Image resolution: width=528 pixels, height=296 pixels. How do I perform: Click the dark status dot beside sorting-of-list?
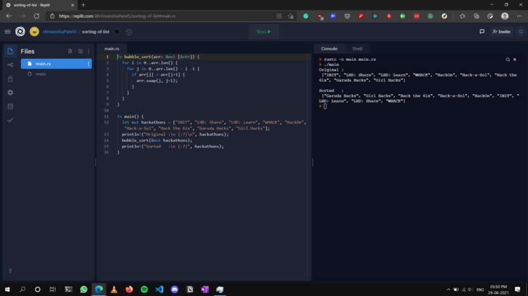tap(117, 31)
